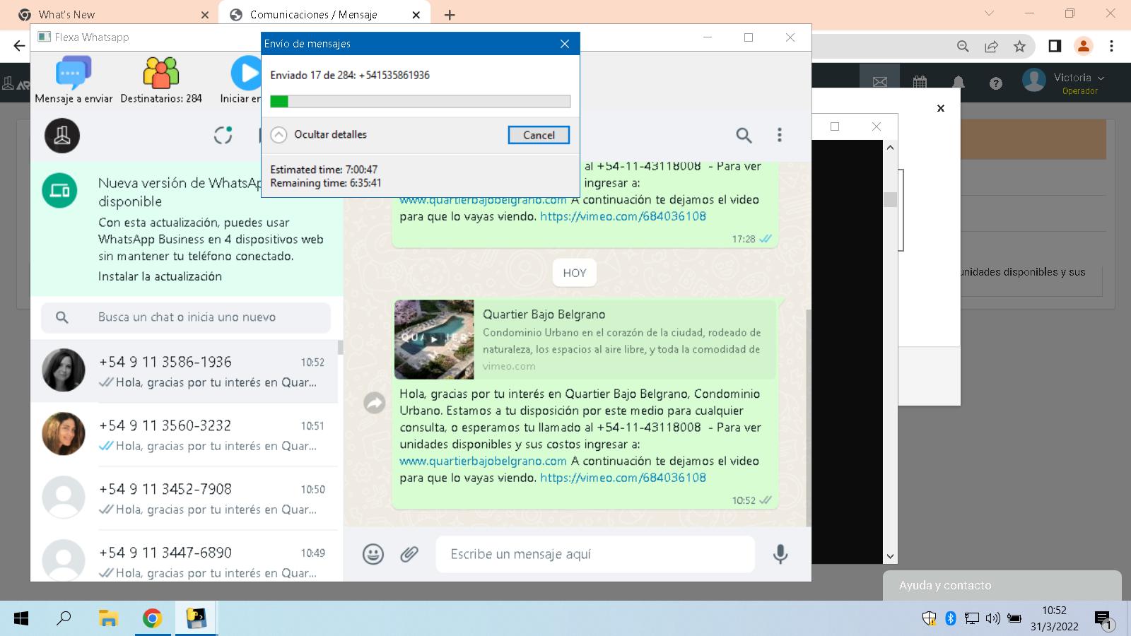This screenshot has height=636, width=1131.
Task: Open vimeo link in the 17:28 message
Action: [623, 216]
